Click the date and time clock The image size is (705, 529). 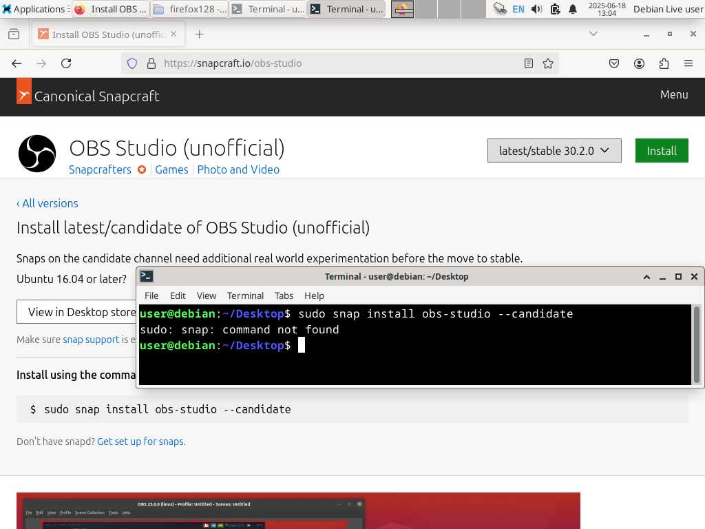pyautogui.click(x=607, y=9)
